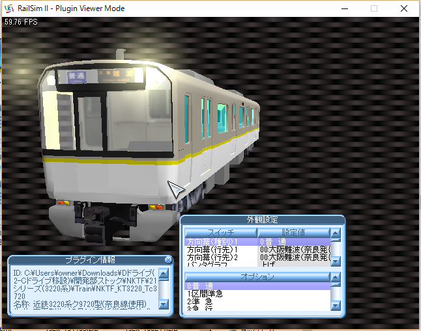Choose option 1:区間準急
This screenshot has width=421, height=331.
[x=257, y=294]
